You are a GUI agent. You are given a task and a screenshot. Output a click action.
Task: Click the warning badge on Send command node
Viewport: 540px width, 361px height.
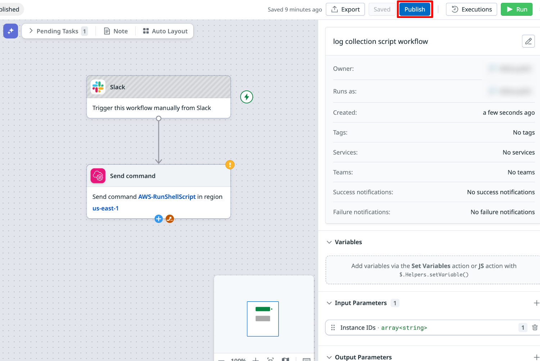point(230,164)
